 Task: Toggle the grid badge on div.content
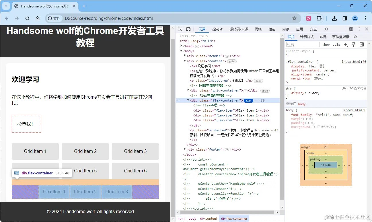(x=232, y=61)
